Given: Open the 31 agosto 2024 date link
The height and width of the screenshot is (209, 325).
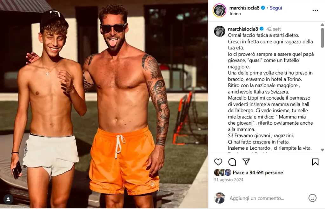Looking at the screenshot, I should pyautogui.click(x=229, y=180).
